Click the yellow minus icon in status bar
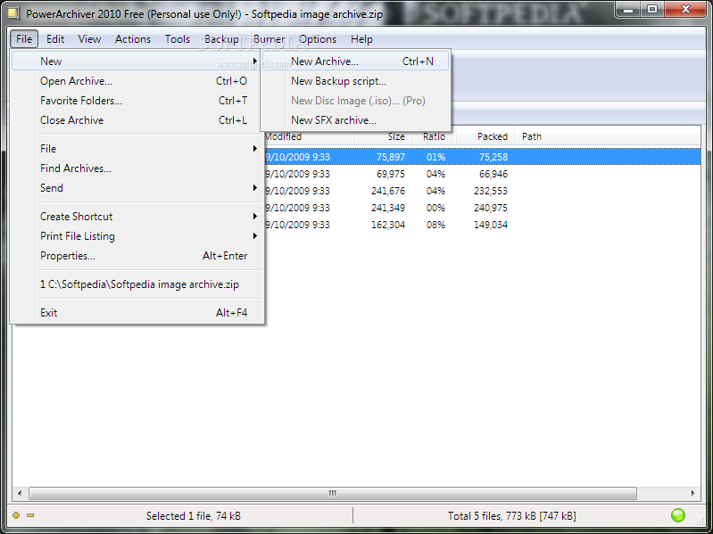713x534 pixels. [30, 515]
